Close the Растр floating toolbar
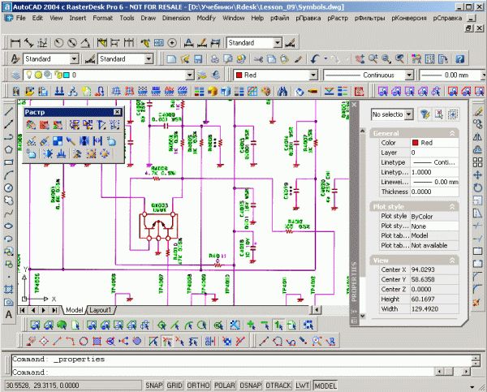Screen dimensions: 487x392 pos(117,112)
